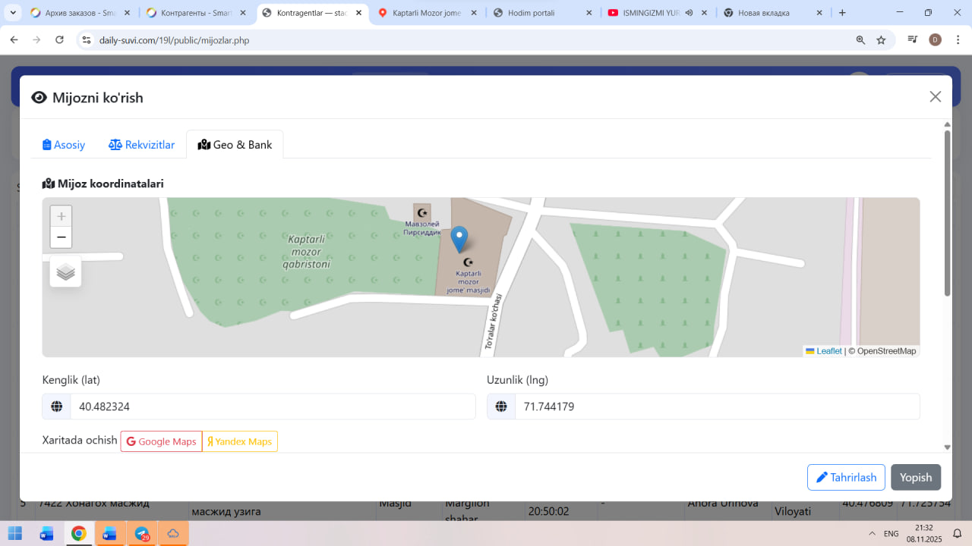Image resolution: width=972 pixels, height=546 pixels.
Task: Open a new browser tab
Action: (x=842, y=13)
